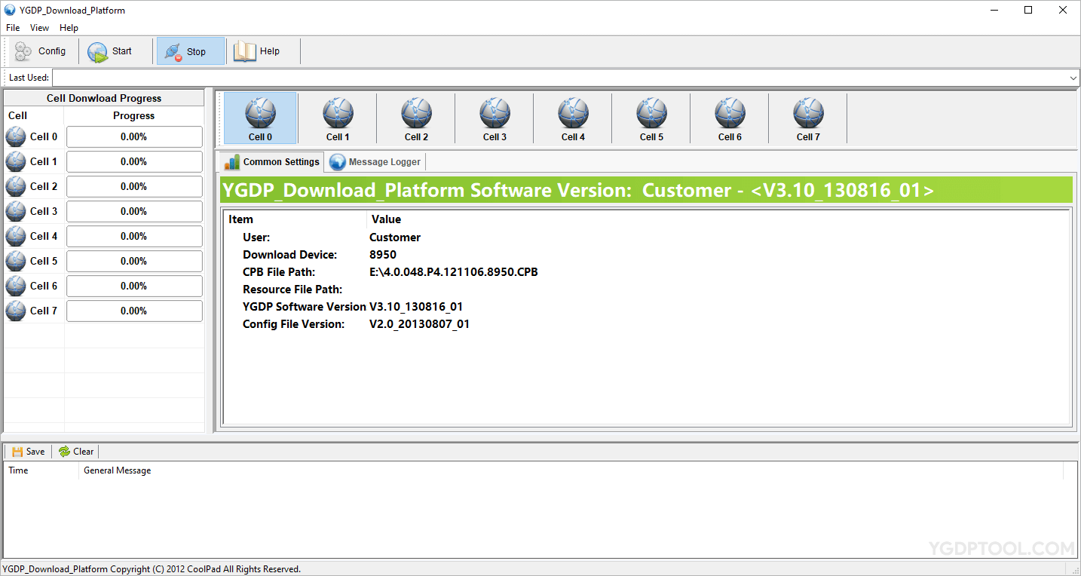Click the Cell 4 row globe in progress list
Viewport: 1081px width, 576px height.
(16, 236)
